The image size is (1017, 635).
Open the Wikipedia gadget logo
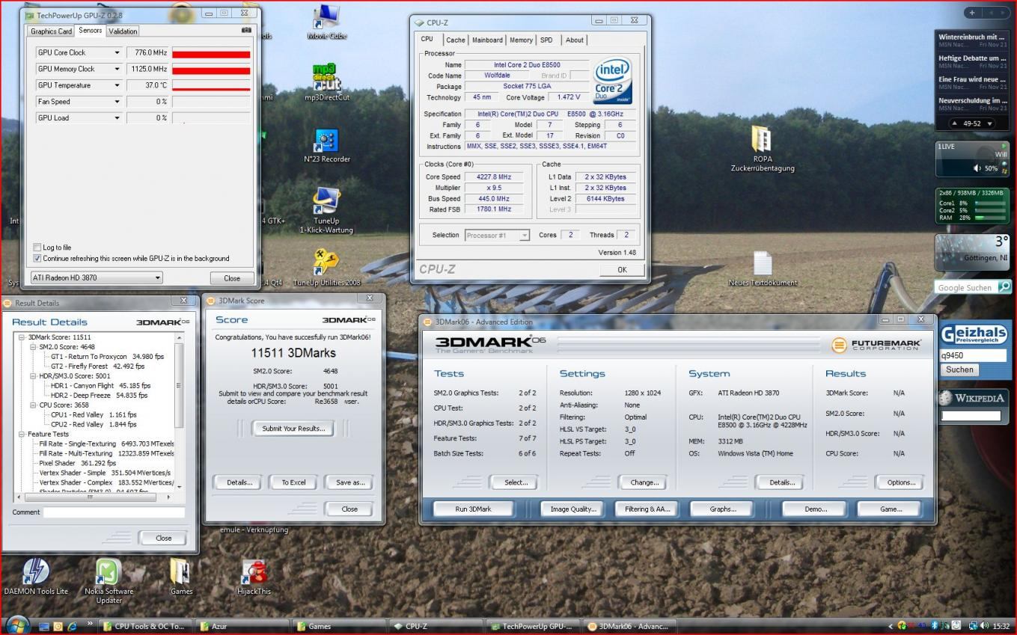pyautogui.click(x=973, y=398)
